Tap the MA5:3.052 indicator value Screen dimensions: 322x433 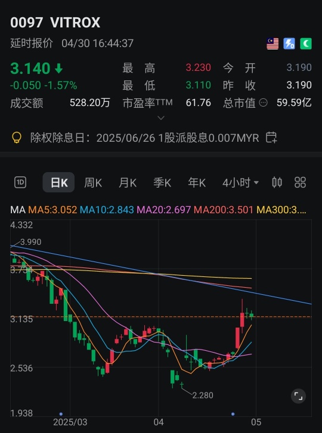point(52,210)
